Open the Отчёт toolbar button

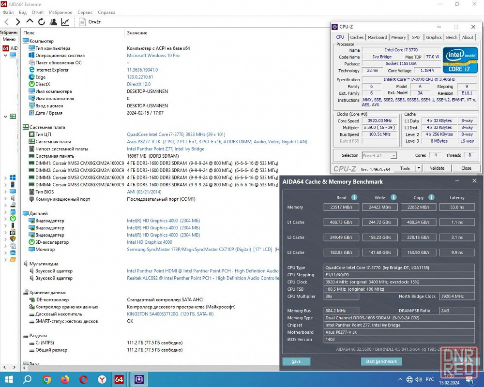90,22
